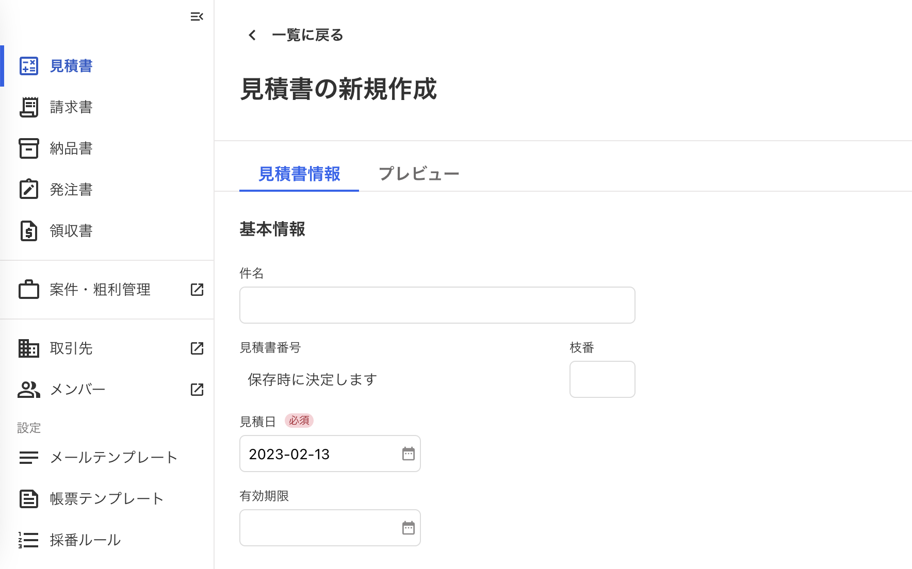912x569 pixels.
Task: Open メールテンプレート settings icon
Action: pos(29,457)
